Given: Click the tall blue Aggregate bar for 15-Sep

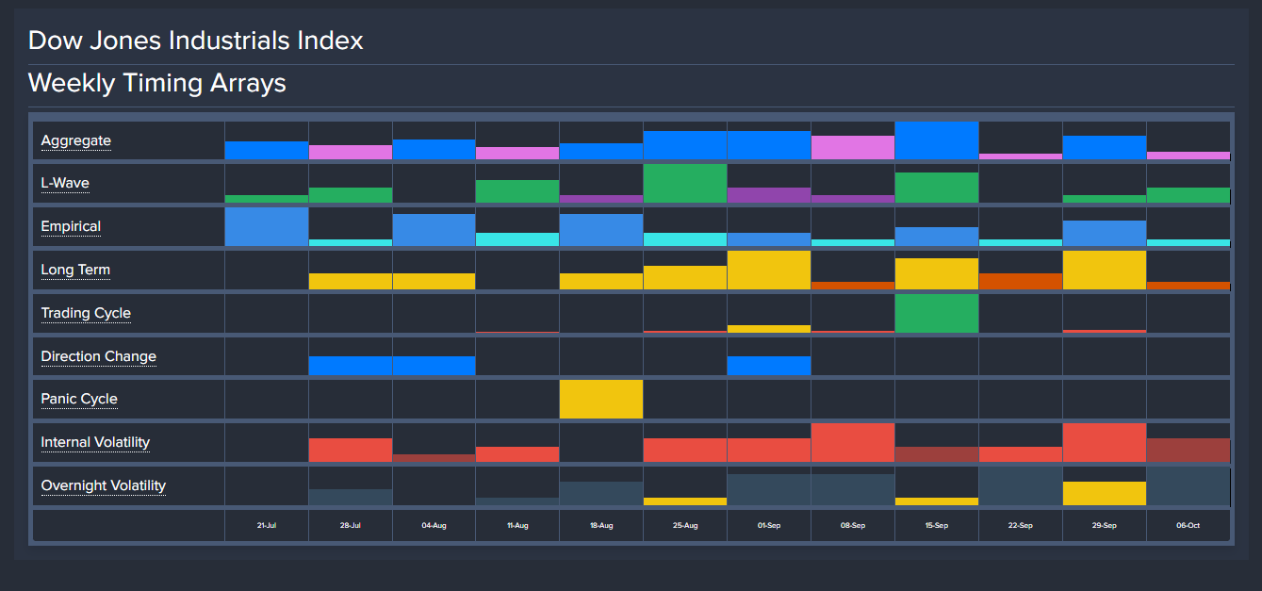Looking at the screenshot, I should coord(937,140).
